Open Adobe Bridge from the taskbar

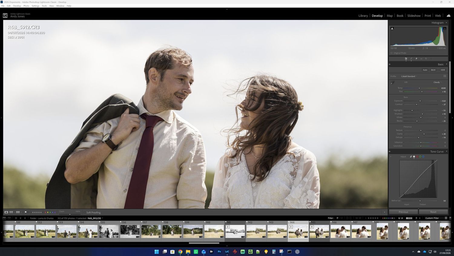coord(211,252)
